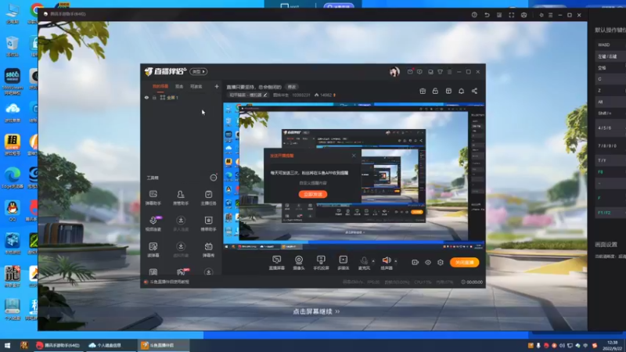Click the orange send-now button in the reminder dialog

click(313, 194)
